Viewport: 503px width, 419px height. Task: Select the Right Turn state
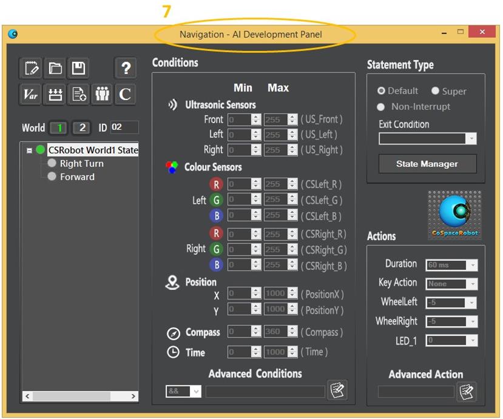81,164
